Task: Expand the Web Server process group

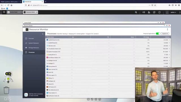Action: [169, 46]
